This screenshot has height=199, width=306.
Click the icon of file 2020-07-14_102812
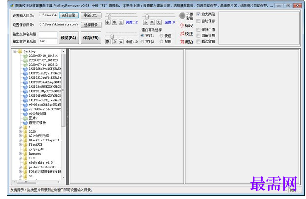coord(25,65)
